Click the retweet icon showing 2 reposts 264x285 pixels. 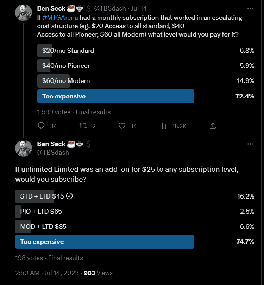(x=82, y=126)
